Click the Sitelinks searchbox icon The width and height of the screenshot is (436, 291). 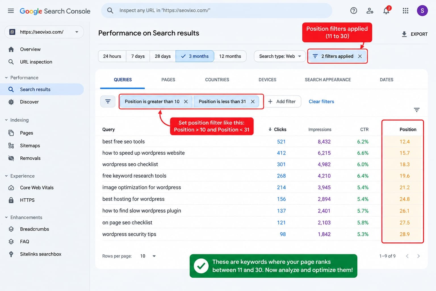click(11, 254)
